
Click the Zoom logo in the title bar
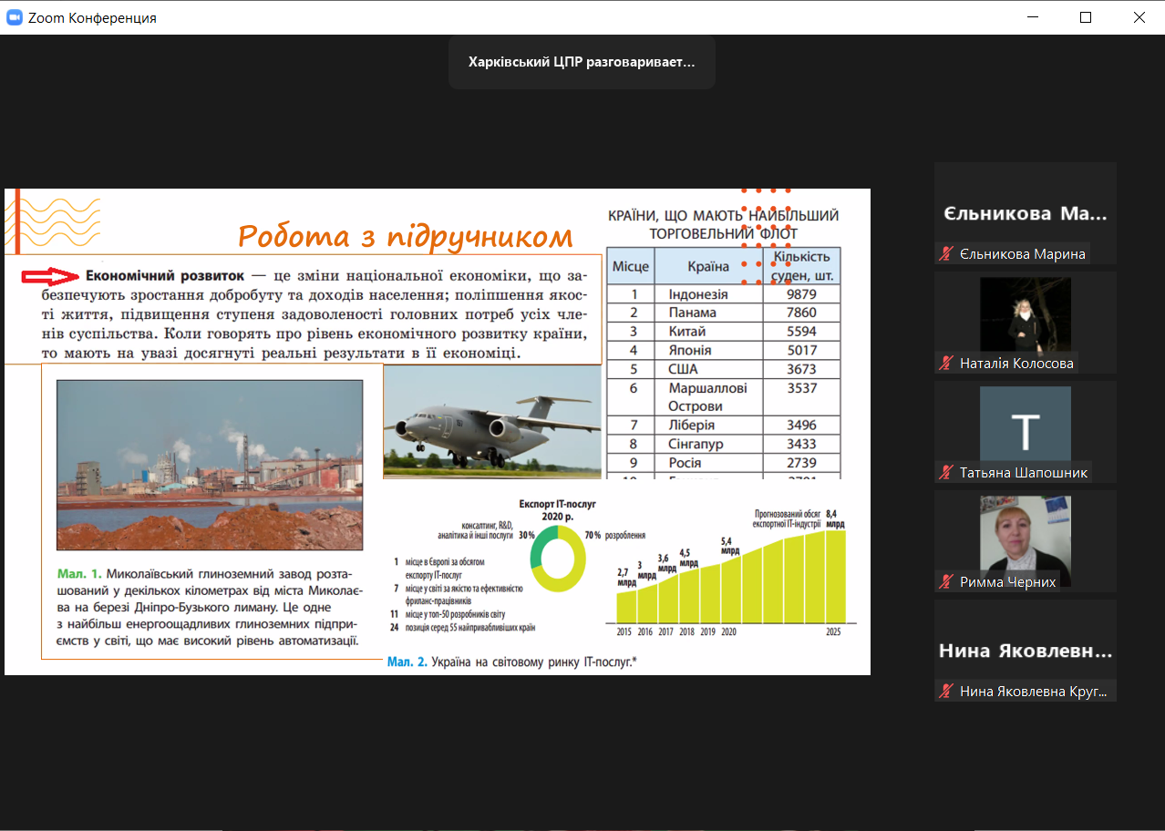pos(15,17)
